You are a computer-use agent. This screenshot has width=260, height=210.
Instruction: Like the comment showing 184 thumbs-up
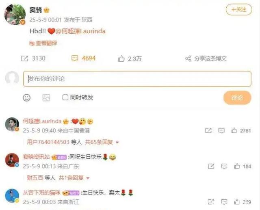(x=237, y=166)
